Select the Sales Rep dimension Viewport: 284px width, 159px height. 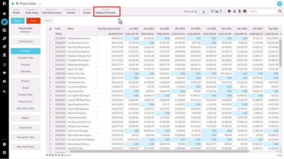point(25,71)
